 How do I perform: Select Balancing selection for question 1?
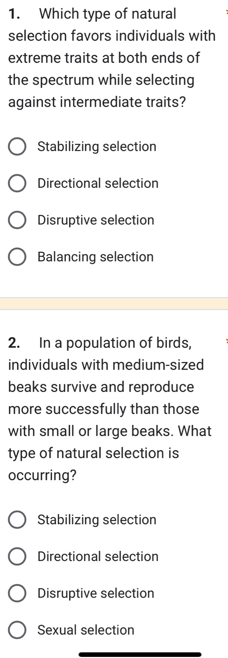[17, 256]
